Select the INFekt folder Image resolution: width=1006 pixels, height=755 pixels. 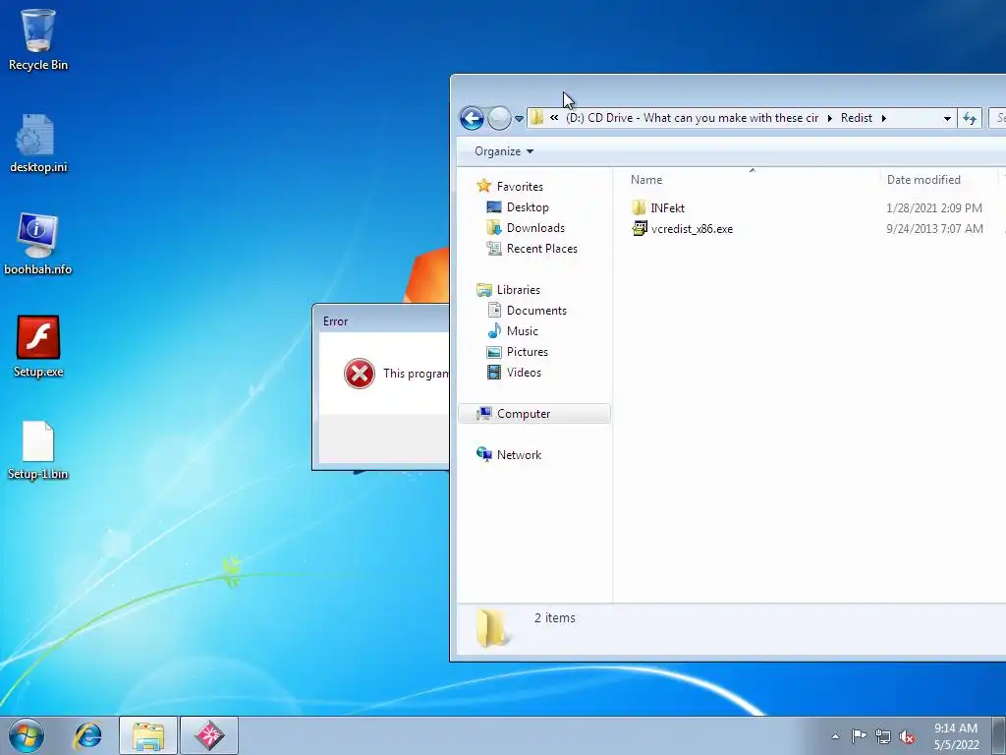[667, 208]
